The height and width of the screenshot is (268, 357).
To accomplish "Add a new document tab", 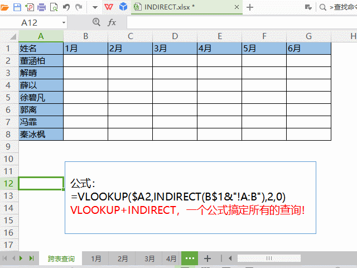I will coord(250,7).
